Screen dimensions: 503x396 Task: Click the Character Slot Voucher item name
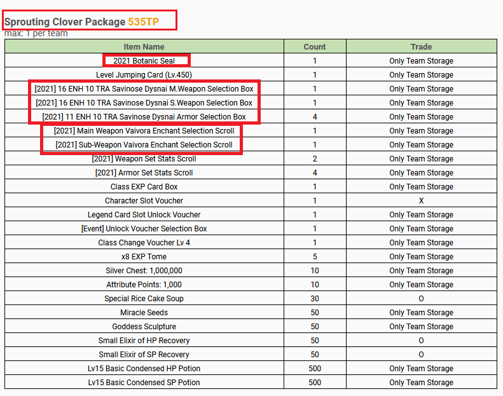(x=144, y=201)
